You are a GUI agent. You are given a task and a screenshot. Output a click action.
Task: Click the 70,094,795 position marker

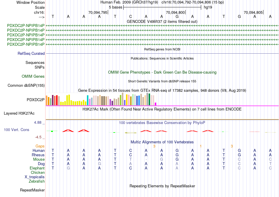pyautogui.click(x=98, y=12)
